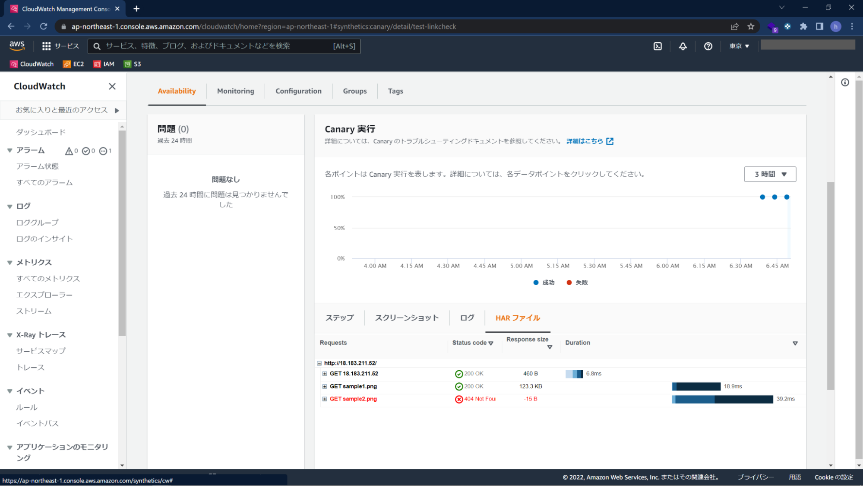This screenshot has height=486, width=863.
Task: Click the search bar magnifier icon
Action: [97, 46]
